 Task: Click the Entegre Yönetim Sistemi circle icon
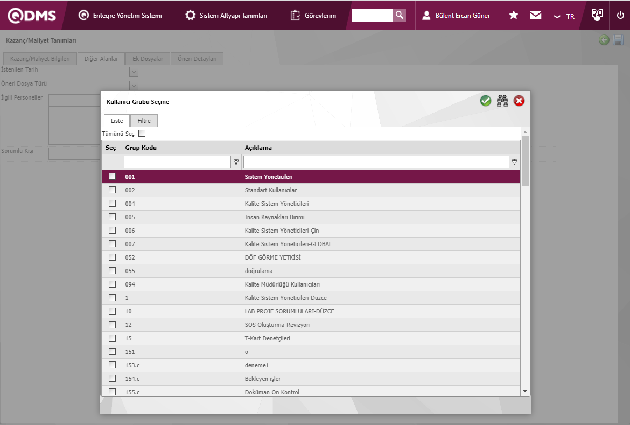click(x=83, y=15)
